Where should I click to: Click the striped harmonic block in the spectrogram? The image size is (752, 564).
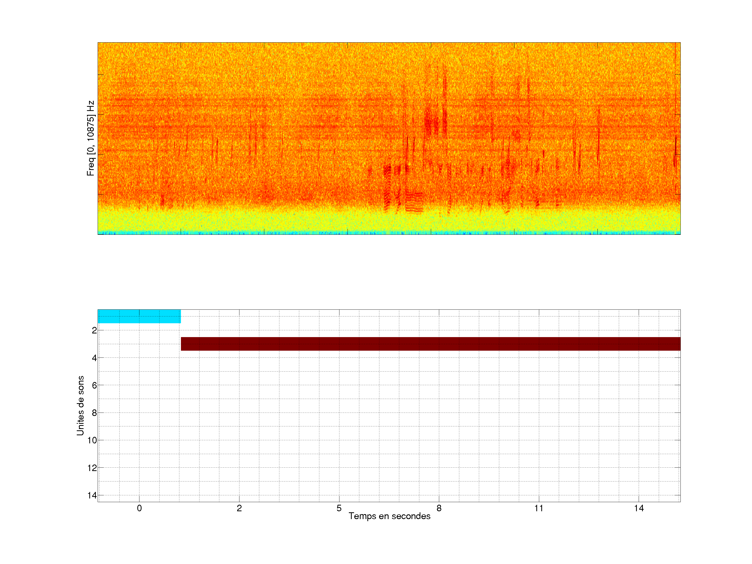(414, 202)
